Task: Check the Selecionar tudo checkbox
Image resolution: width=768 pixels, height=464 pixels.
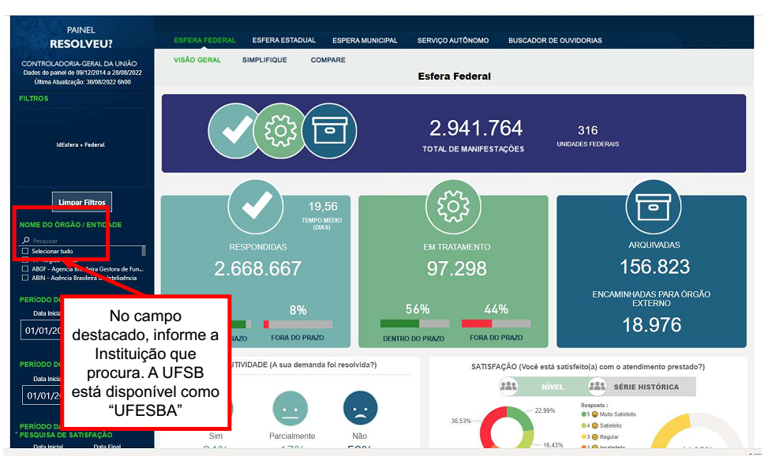Action: pos(25,251)
